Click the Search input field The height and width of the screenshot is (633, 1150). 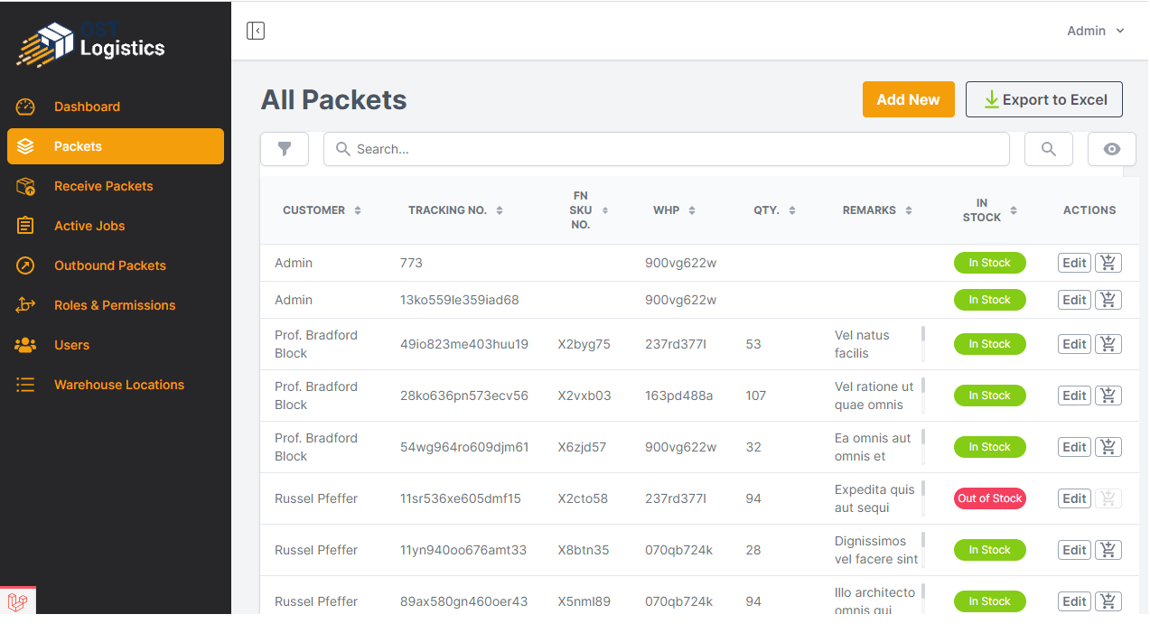[667, 149]
